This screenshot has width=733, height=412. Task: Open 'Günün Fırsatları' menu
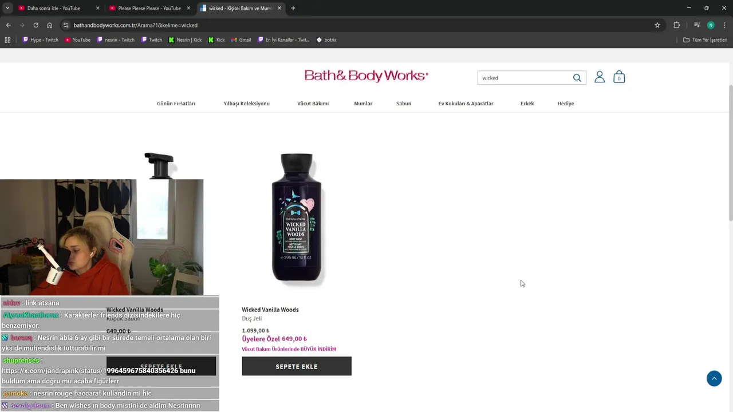[176, 104]
